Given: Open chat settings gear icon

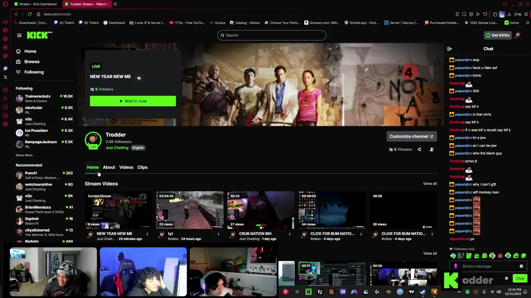Looking at the screenshot, I should [x=507, y=279].
